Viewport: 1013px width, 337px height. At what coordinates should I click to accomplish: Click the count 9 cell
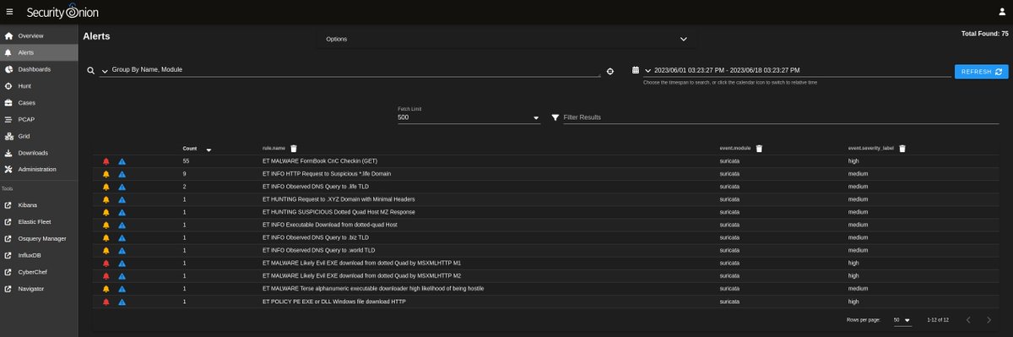click(184, 173)
